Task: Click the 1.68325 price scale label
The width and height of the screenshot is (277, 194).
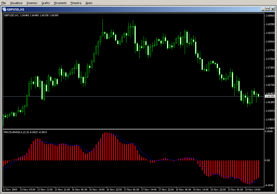Action: 270,33
